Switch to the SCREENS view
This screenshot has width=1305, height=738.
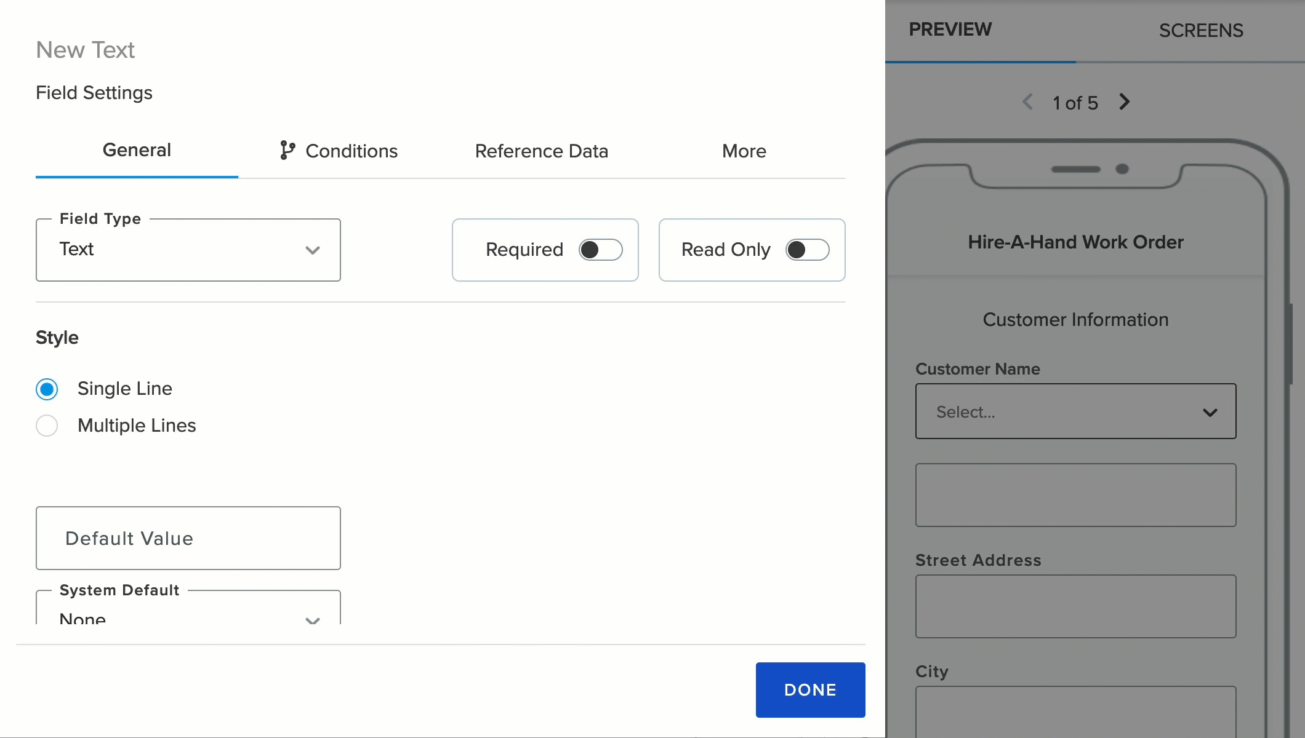point(1201,30)
